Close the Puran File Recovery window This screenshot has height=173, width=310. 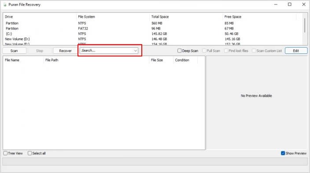[x=304, y=4]
